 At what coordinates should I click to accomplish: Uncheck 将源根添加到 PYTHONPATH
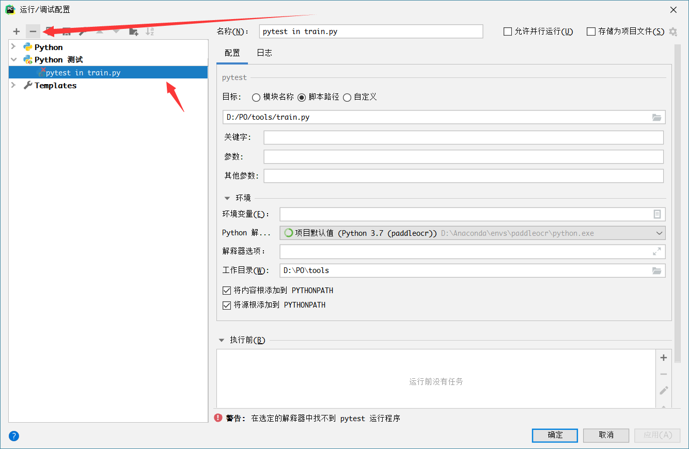click(x=226, y=305)
